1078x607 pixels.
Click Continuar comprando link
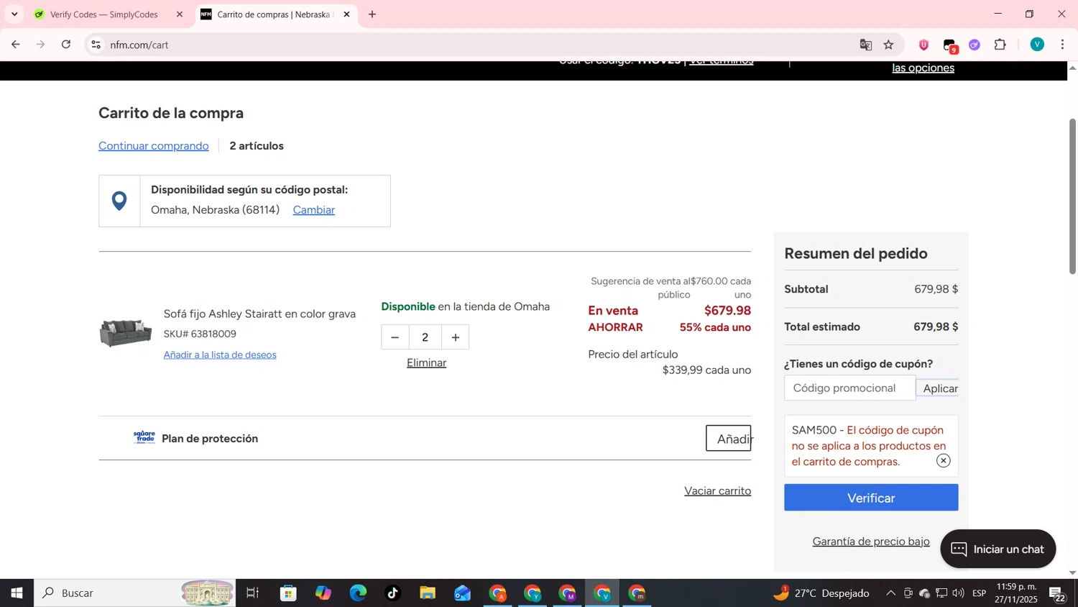point(154,146)
